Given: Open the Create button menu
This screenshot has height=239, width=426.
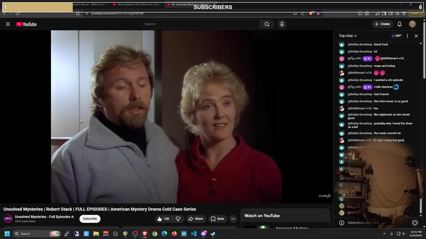Looking at the screenshot, I should point(382,24).
